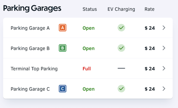Select the Rate column header

(x=150, y=9)
